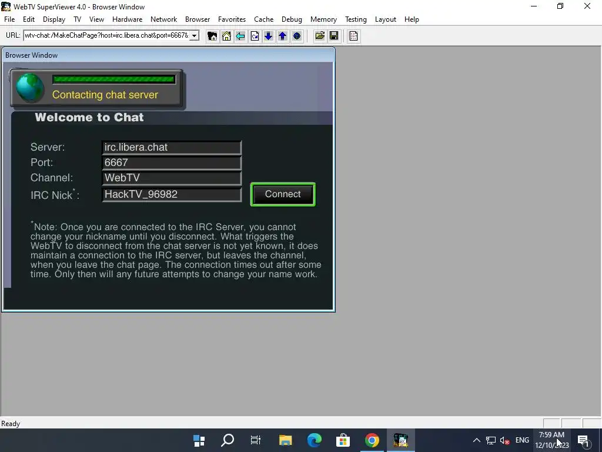The height and width of the screenshot is (452, 602).
Task: Open the URL history dropdown arrow
Action: click(x=195, y=36)
